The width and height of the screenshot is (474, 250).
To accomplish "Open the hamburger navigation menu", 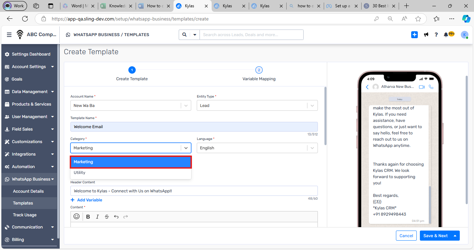I will 9,35.
